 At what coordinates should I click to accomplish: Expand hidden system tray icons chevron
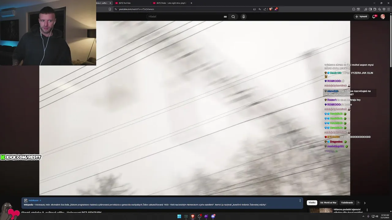364,216
